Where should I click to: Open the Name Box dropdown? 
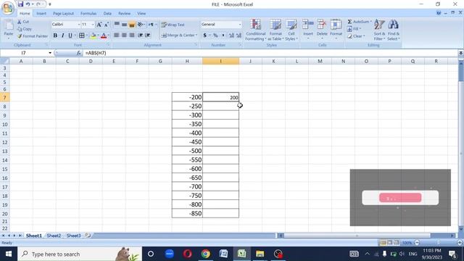(50, 53)
